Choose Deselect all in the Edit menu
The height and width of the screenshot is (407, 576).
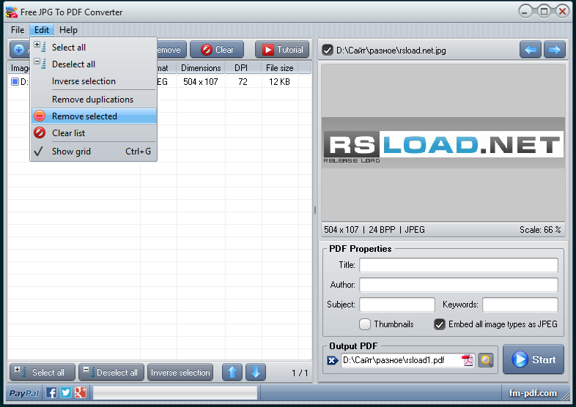pos(94,64)
